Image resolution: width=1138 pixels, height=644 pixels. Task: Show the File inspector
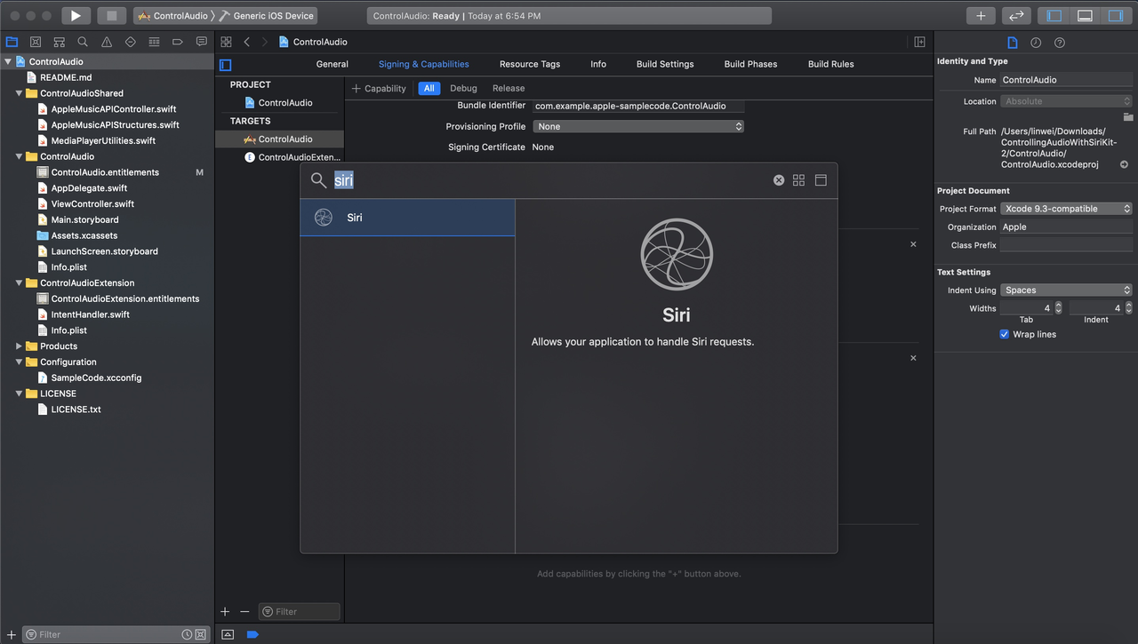(x=1013, y=43)
